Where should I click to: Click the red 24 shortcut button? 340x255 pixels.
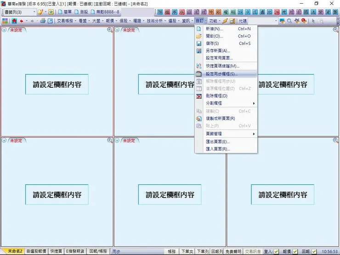coord(277,12)
